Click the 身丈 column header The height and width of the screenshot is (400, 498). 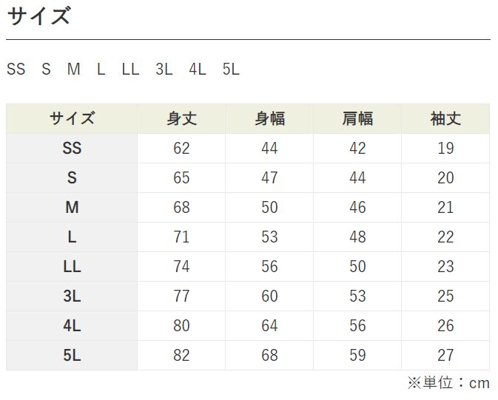(x=181, y=119)
